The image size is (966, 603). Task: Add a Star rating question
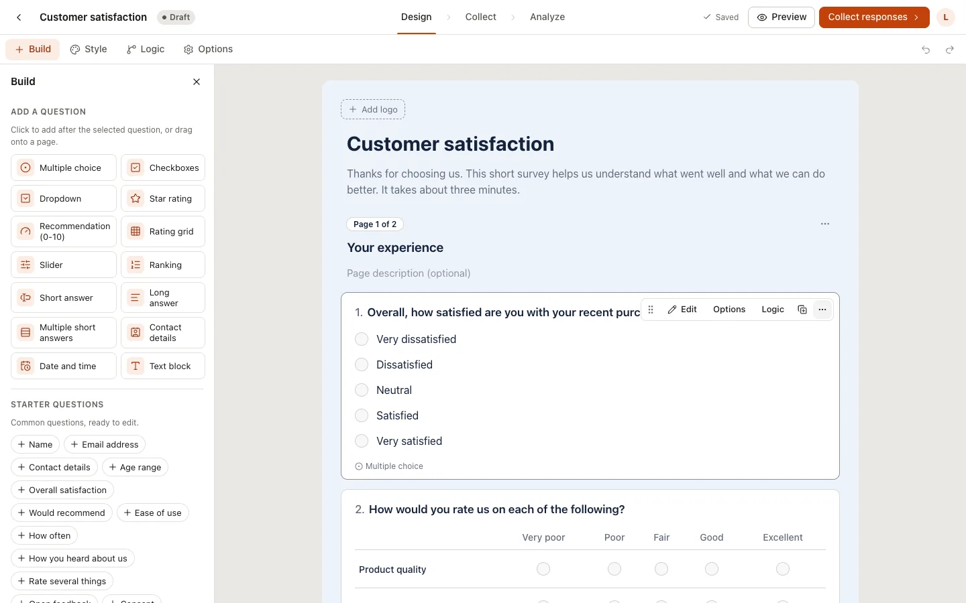click(x=163, y=198)
